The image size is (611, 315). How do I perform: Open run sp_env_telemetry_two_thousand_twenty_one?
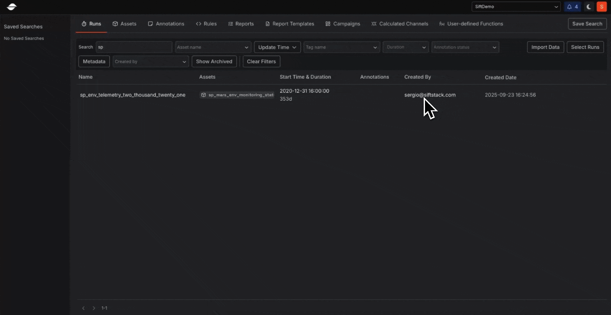tap(133, 95)
